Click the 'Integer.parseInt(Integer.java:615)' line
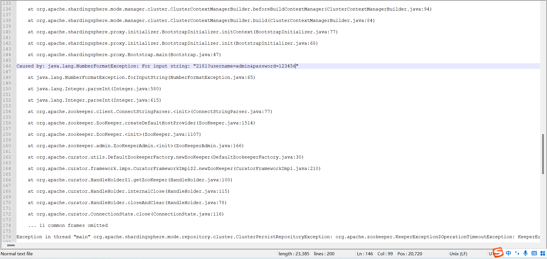The height and width of the screenshot is (259, 547). point(94,100)
